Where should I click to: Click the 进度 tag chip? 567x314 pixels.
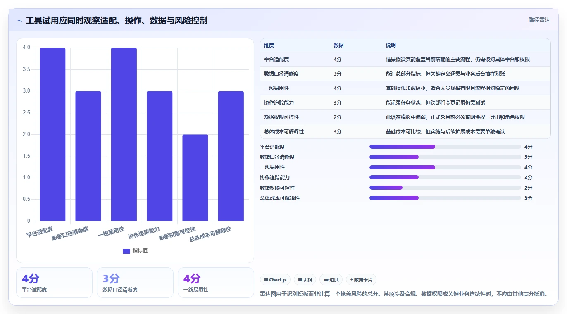pos(331,280)
